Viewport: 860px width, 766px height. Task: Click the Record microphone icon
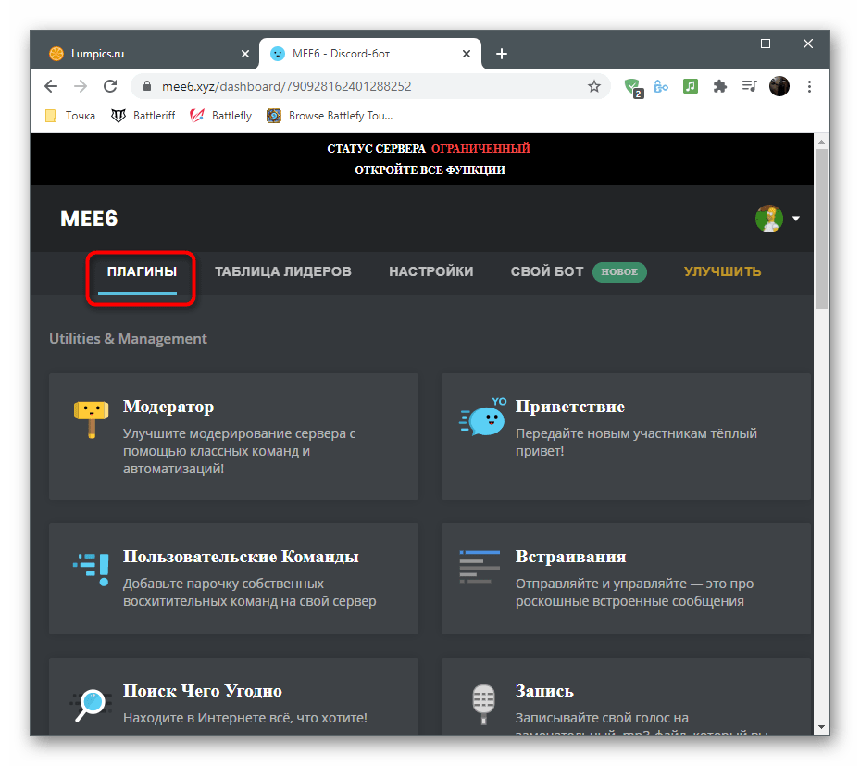(x=482, y=706)
